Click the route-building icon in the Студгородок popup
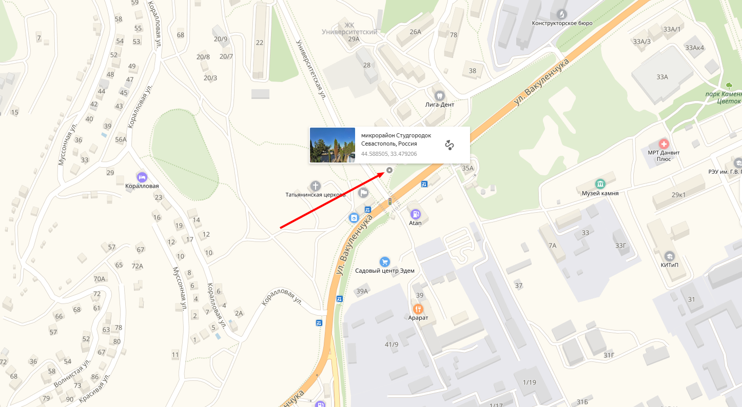 [x=450, y=145]
